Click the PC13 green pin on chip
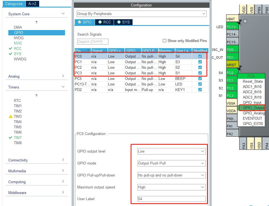Image resolution: width=269 pixels, height=206 pixels. click(232, 27)
